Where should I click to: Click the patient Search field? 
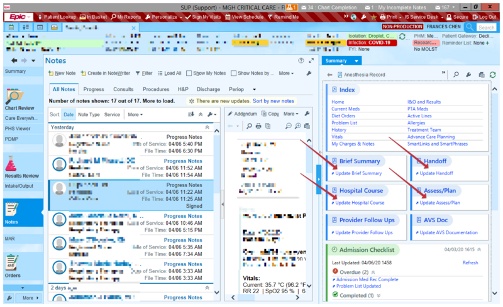click(486, 27)
